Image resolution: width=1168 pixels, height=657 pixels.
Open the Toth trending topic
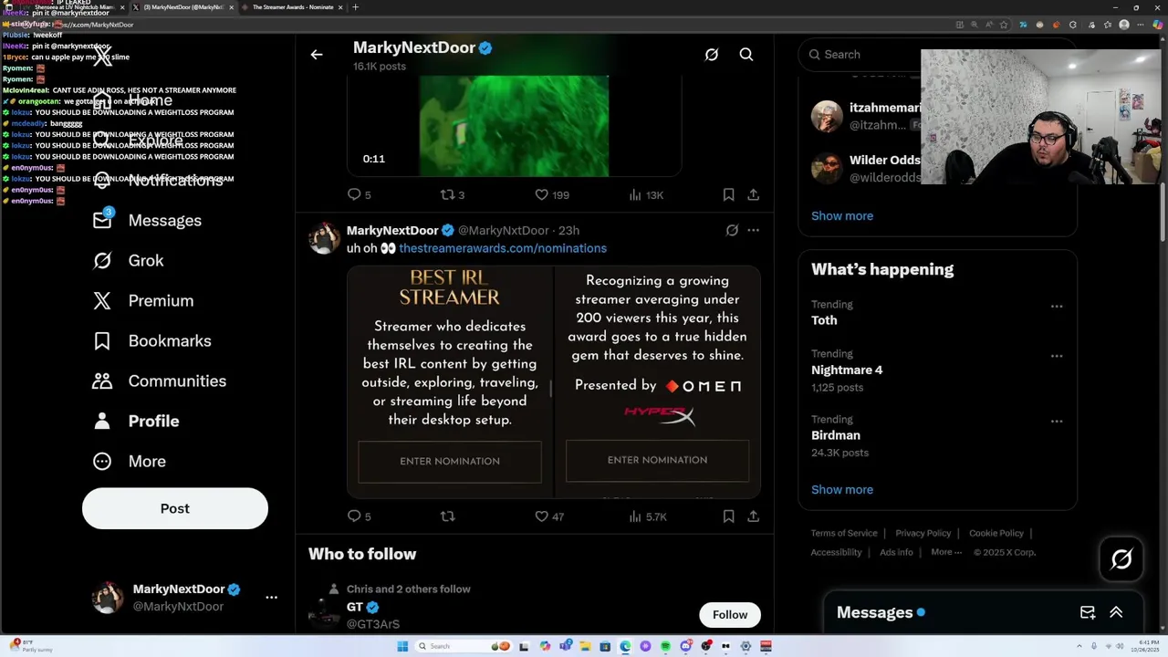[824, 320]
